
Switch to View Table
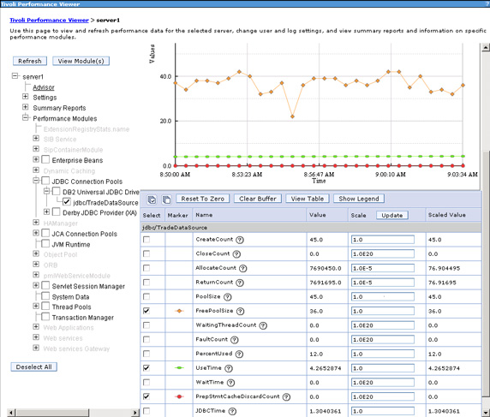(x=308, y=199)
